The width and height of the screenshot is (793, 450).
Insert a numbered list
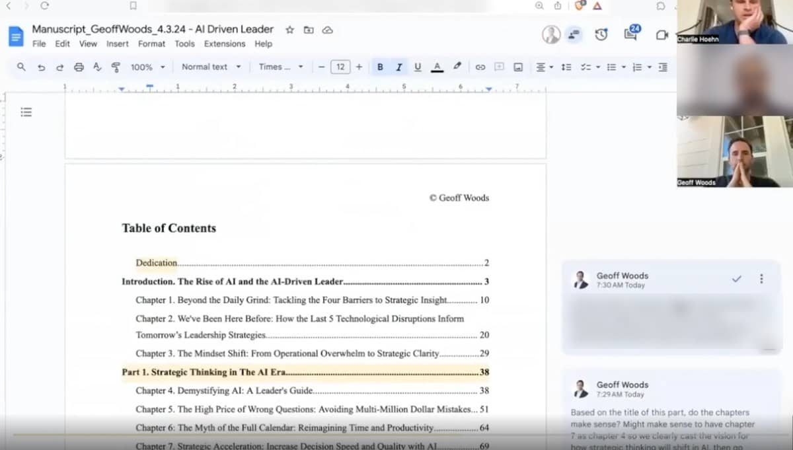pyautogui.click(x=637, y=67)
